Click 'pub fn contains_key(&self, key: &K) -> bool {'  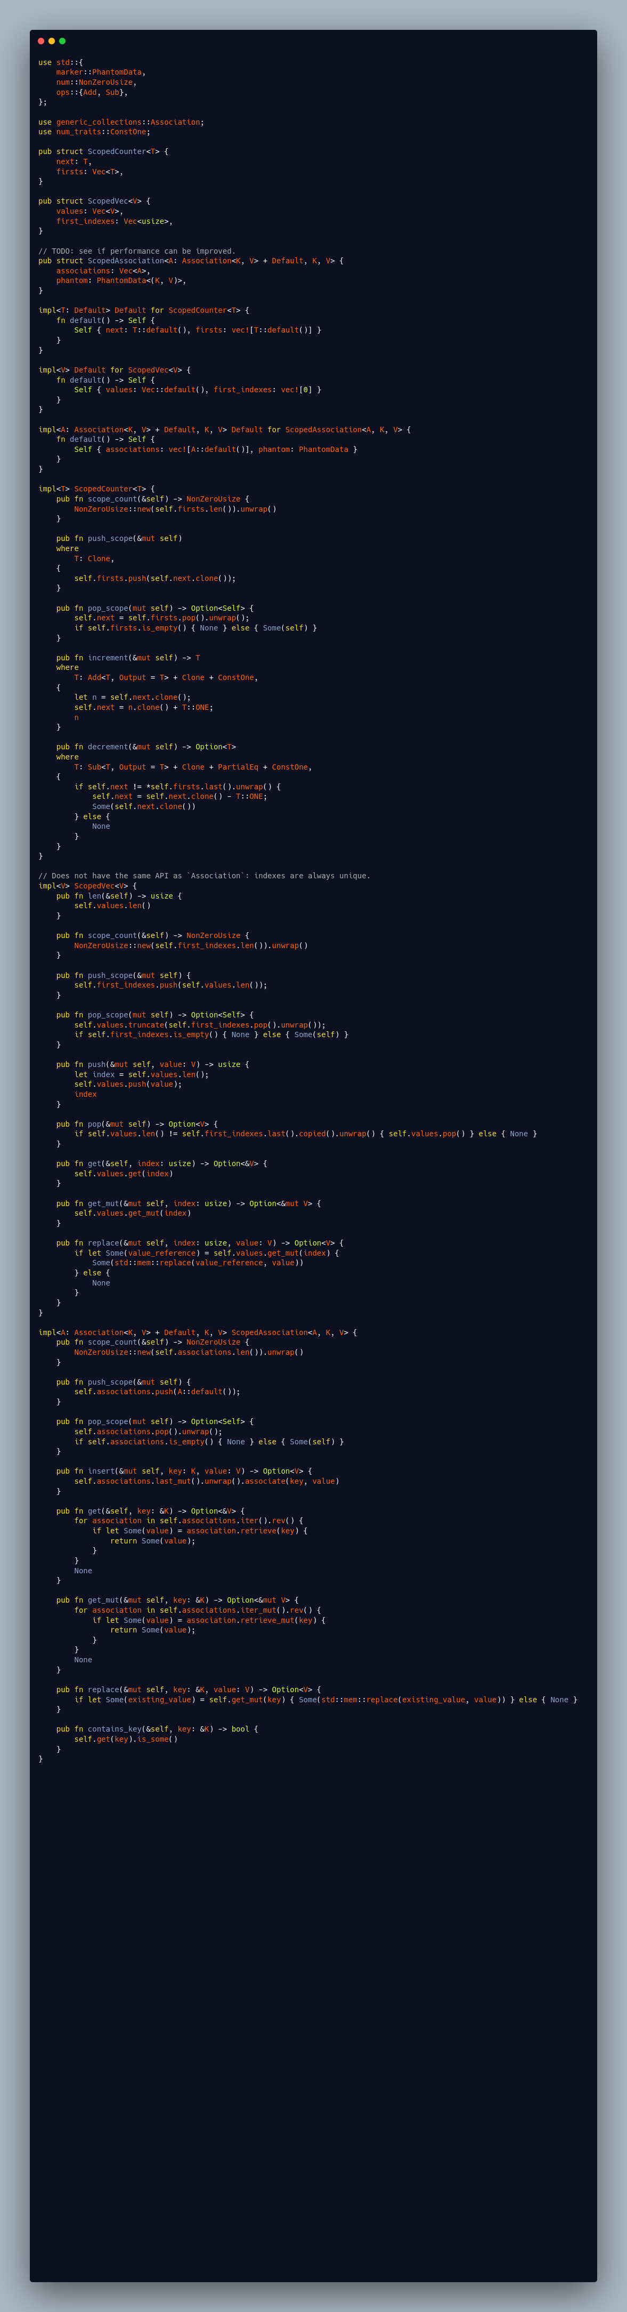pyautogui.click(x=157, y=1729)
